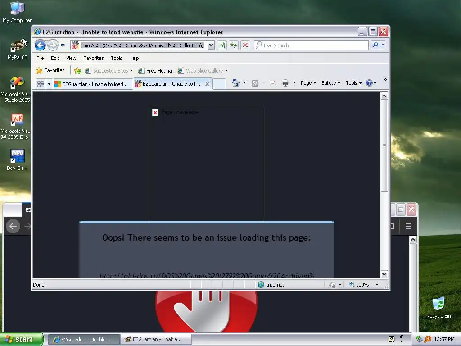
Task: Click the Read Mail icon
Action: click(x=273, y=83)
